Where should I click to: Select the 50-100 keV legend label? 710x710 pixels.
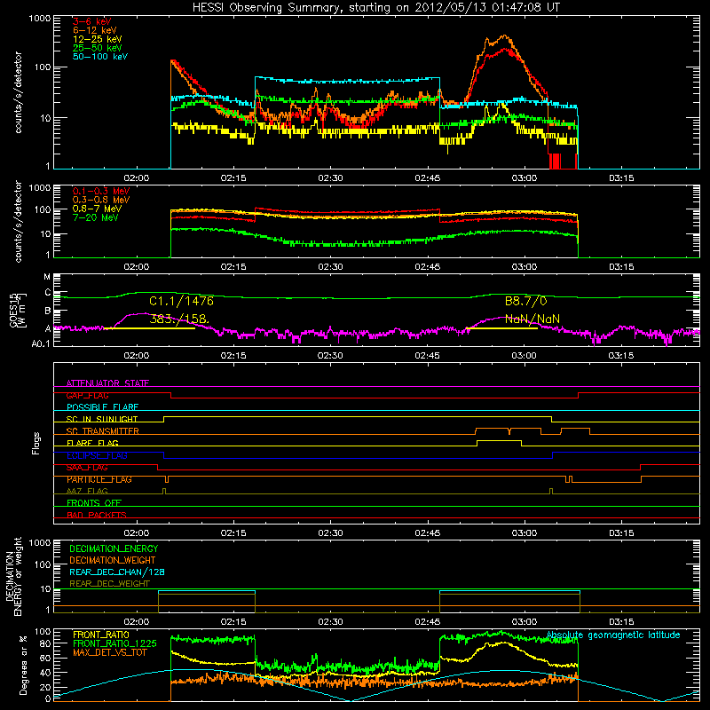pos(100,57)
